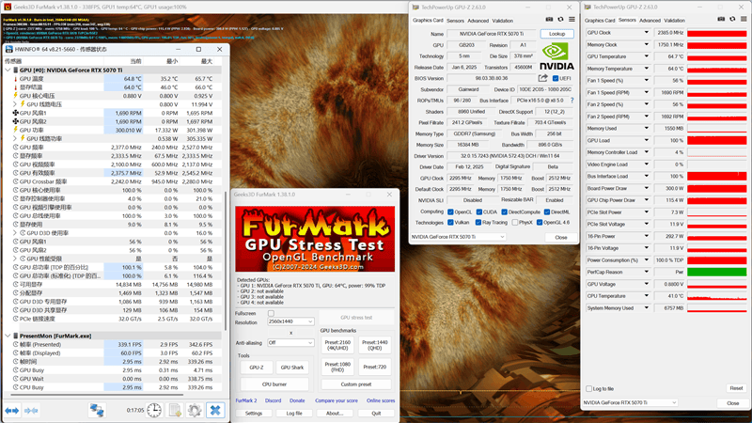
Task: Launch GPU Shark tool in FurMark
Action: (x=292, y=368)
